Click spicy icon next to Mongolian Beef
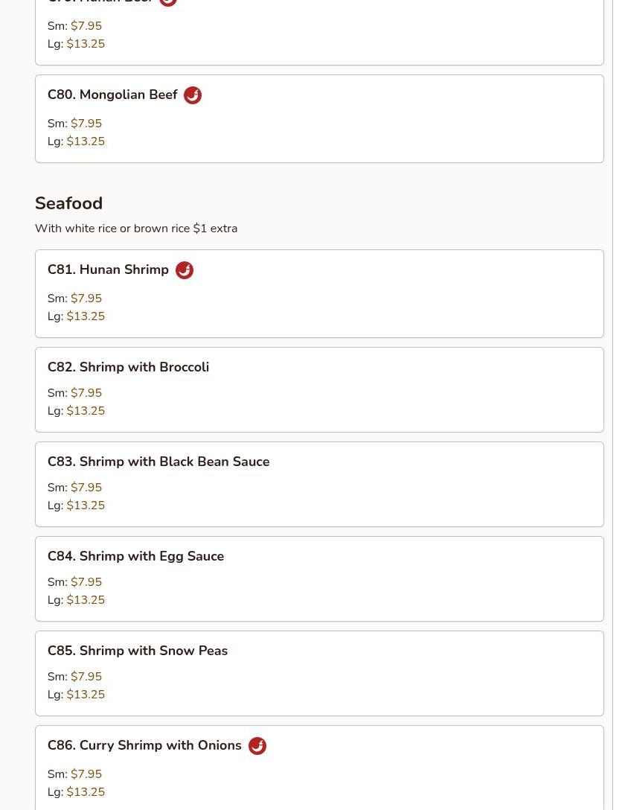Screen dimensions: 628x810 tap(193, 95)
